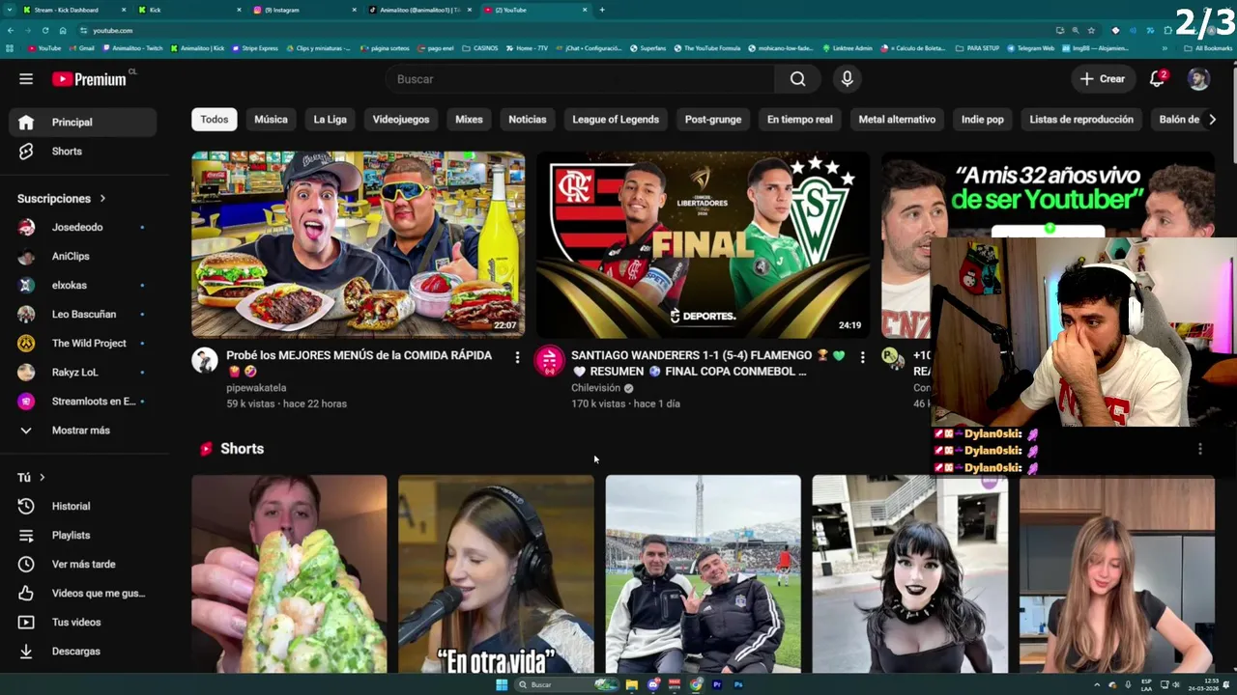Show more filter chips with right arrow
The image size is (1237, 695).
pyautogui.click(x=1212, y=120)
